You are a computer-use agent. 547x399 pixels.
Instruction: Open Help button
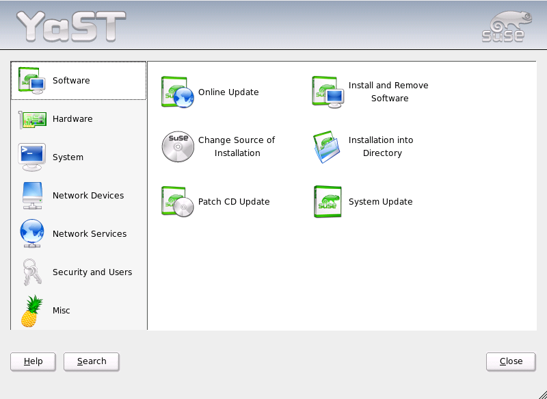(x=33, y=361)
